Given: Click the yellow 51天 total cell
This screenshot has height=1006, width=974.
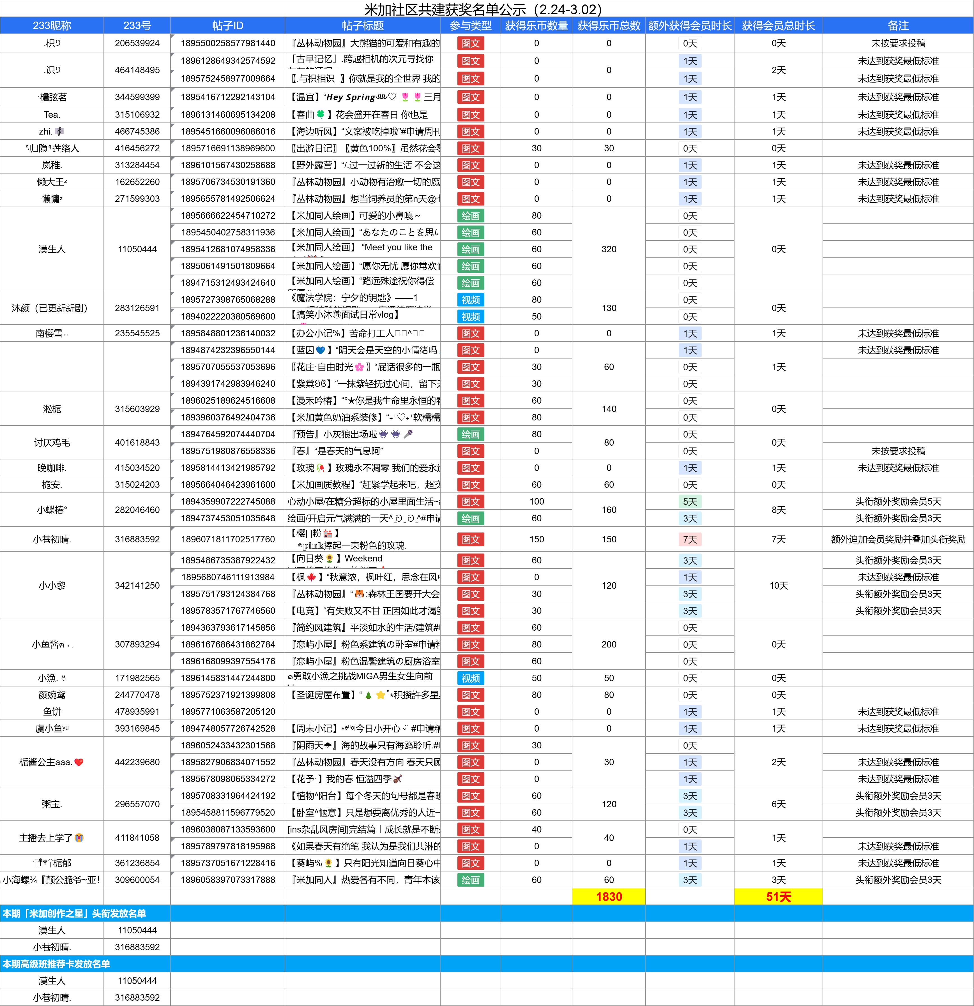Looking at the screenshot, I should [x=778, y=897].
